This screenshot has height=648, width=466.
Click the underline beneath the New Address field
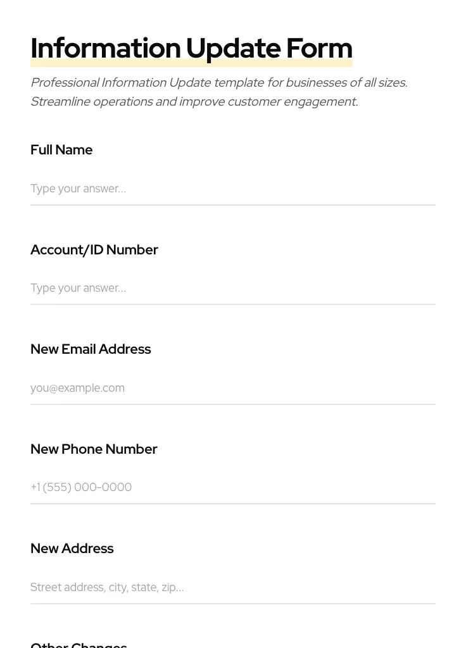click(x=232, y=604)
